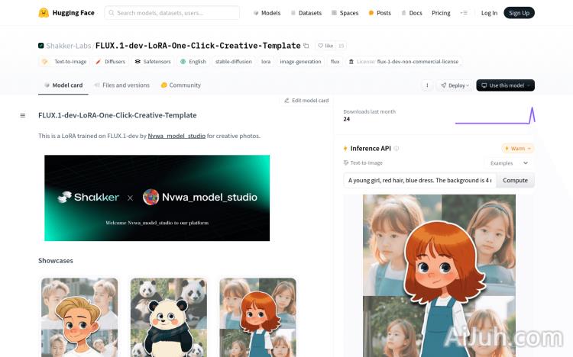The image size is (573, 357).
Task: Open the Examples dropdown
Action: pos(509,163)
